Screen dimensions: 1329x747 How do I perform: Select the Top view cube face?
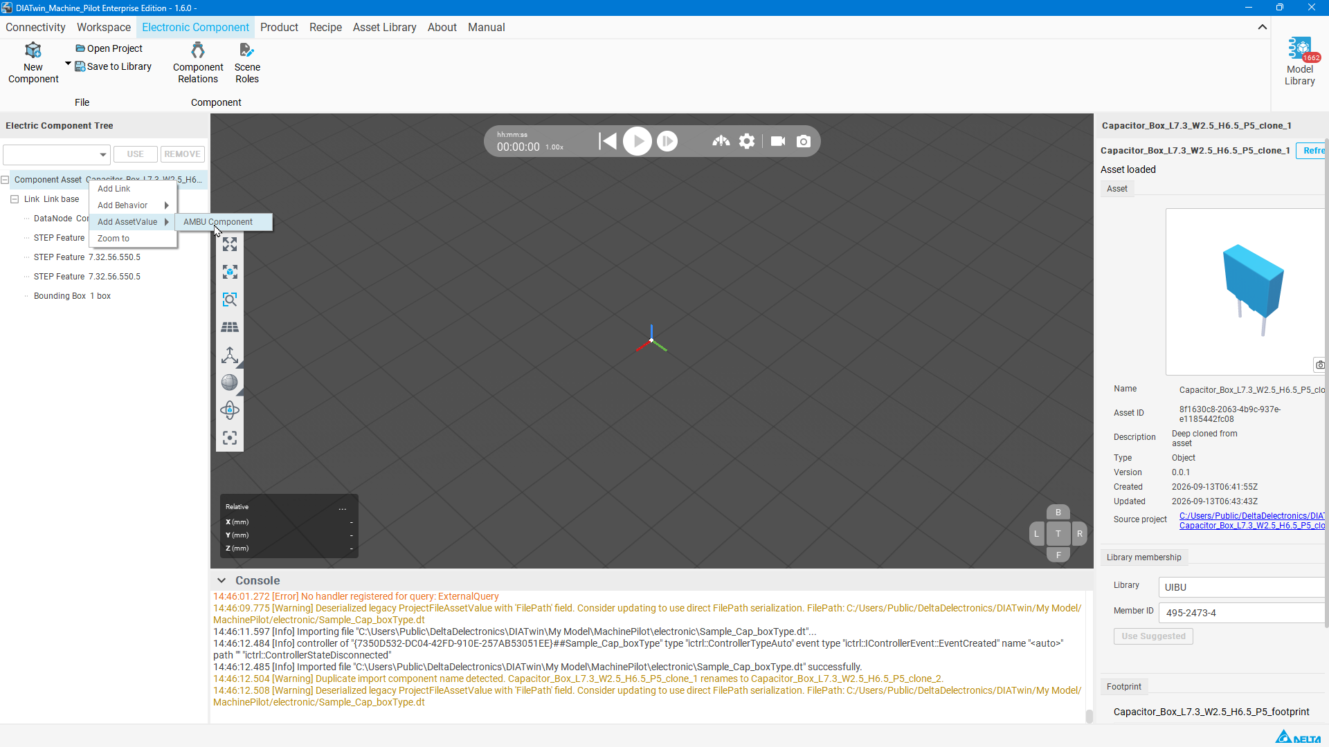(1058, 533)
